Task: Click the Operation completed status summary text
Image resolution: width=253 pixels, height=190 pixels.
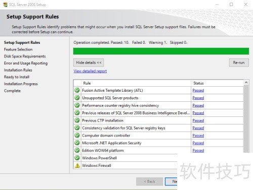Action: 131,42
